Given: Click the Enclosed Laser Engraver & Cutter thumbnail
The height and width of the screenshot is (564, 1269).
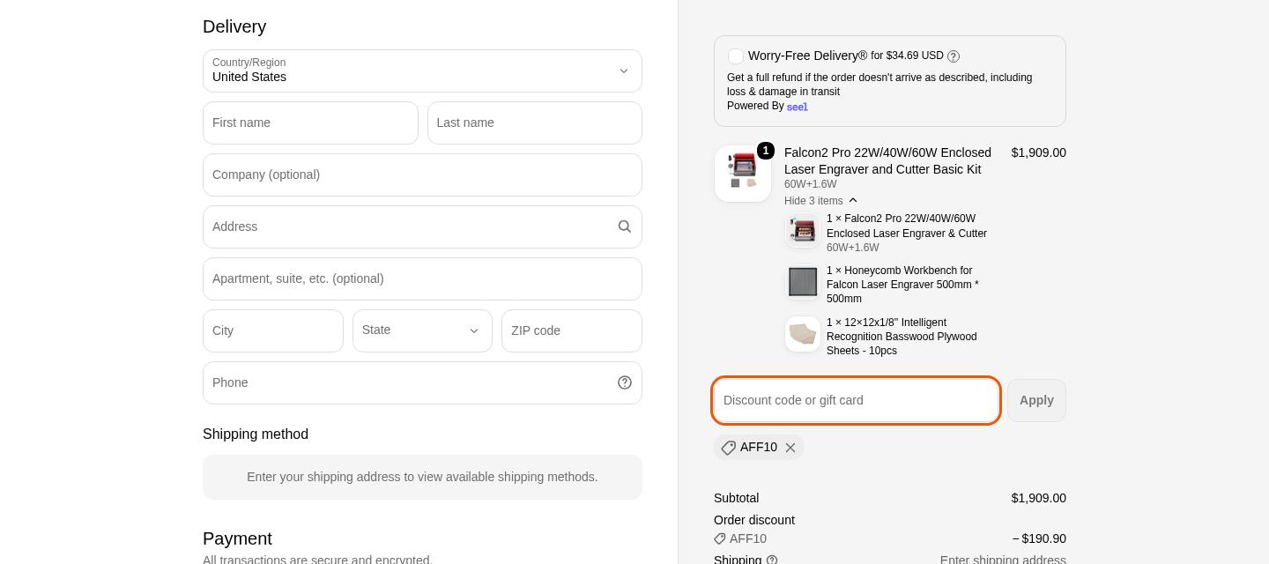Looking at the screenshot, I should (803, 230).
